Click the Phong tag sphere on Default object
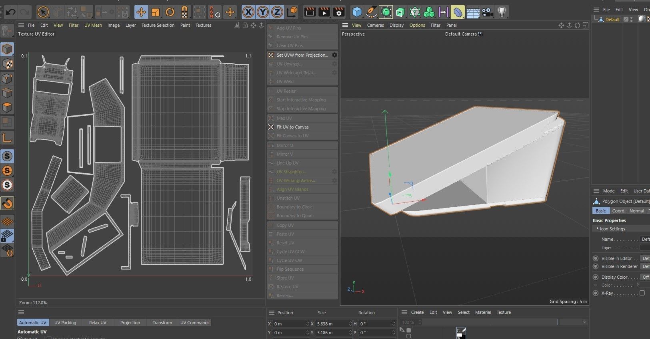Image resolution: width=650 pixels, height=339 pixels. click(642, 19)
